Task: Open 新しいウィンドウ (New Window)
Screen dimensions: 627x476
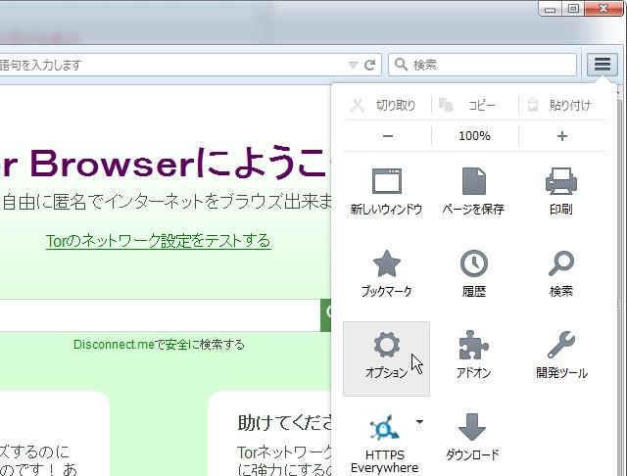Action: click(387, 192)
